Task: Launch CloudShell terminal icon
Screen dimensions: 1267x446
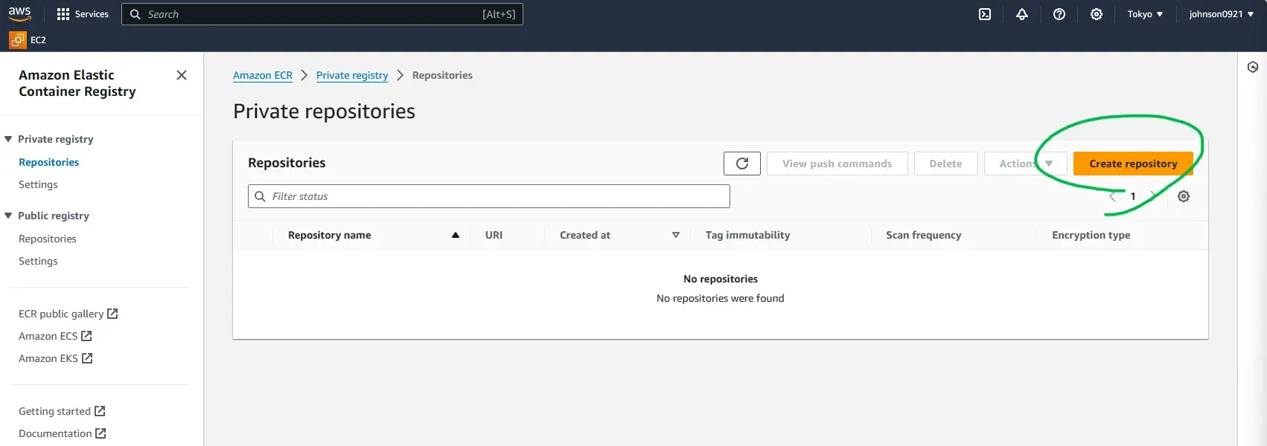Action: coord(985,14)
